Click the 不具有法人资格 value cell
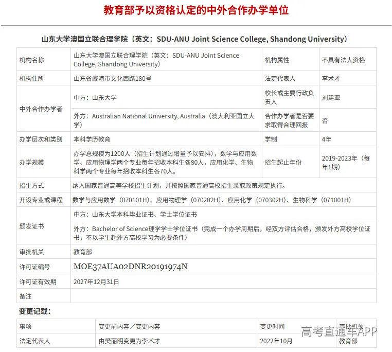 pyautogui.click(x=348, y=59)
